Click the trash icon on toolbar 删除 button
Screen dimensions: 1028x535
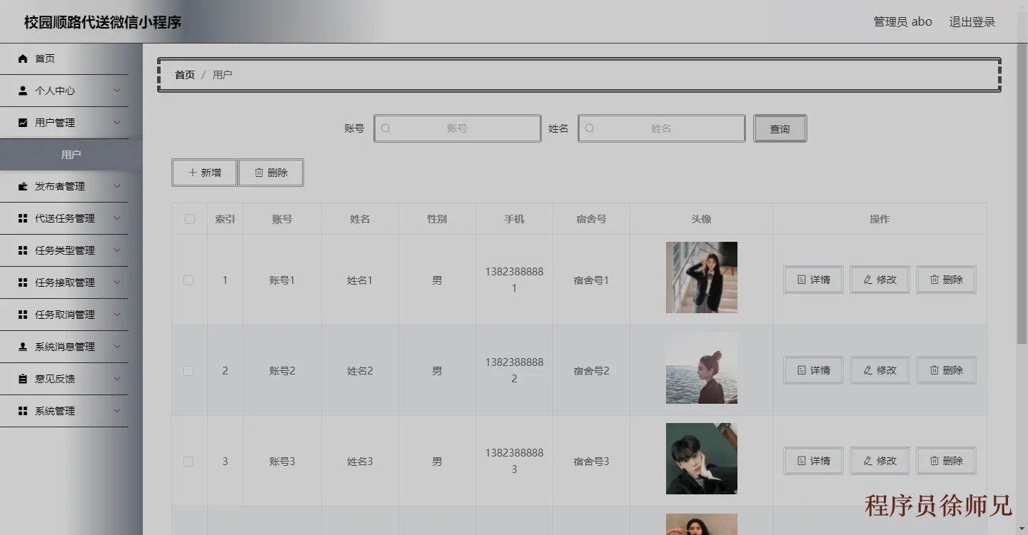259,173
